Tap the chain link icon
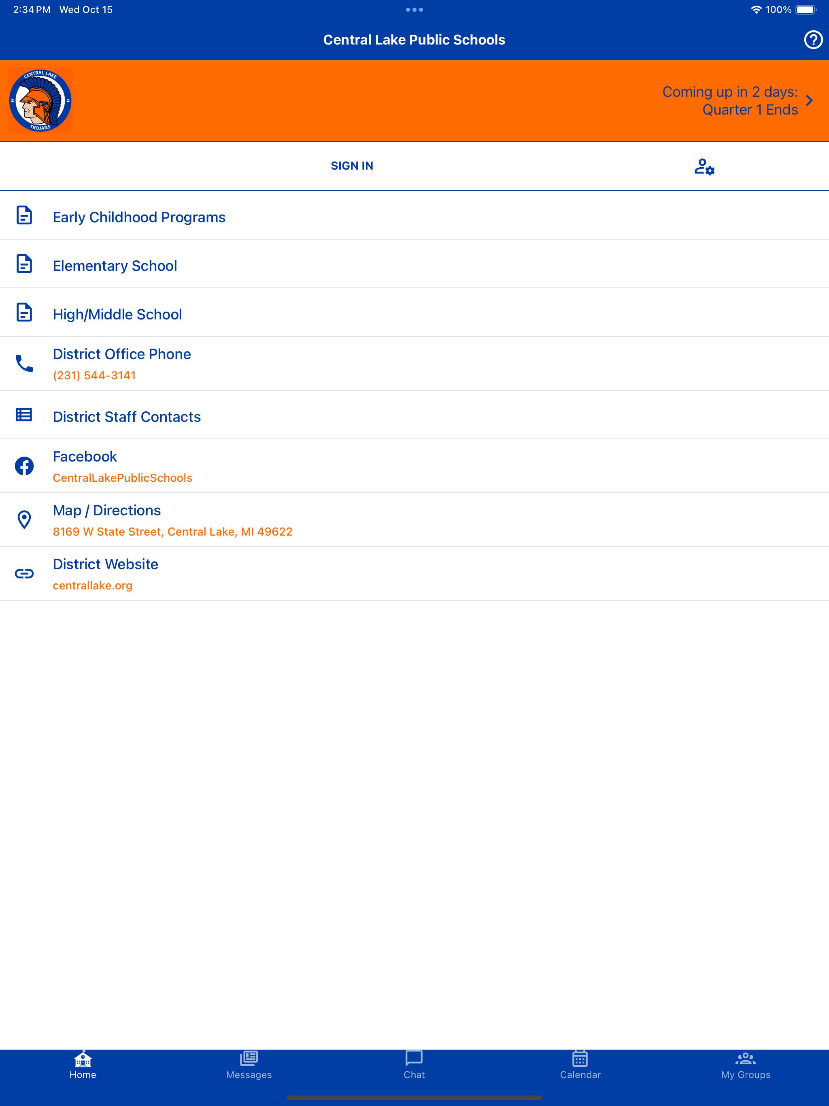The height and width of the screenshot is (1106, 829). pos(24,574)
